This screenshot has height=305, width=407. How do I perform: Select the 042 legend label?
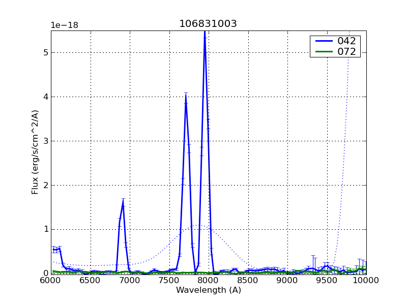(346, 41)
